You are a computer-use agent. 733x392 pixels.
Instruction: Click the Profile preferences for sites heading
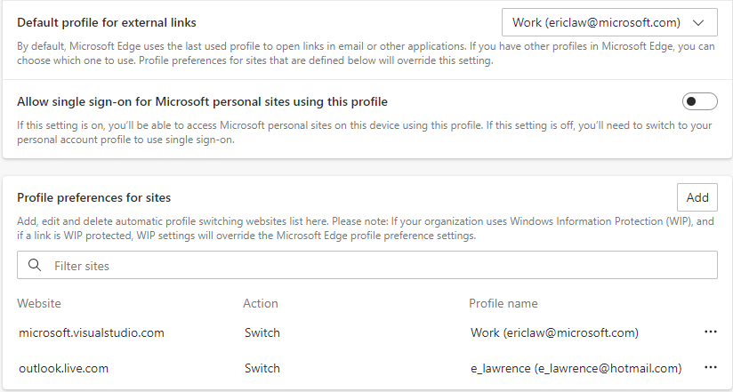tap(94, 197)
